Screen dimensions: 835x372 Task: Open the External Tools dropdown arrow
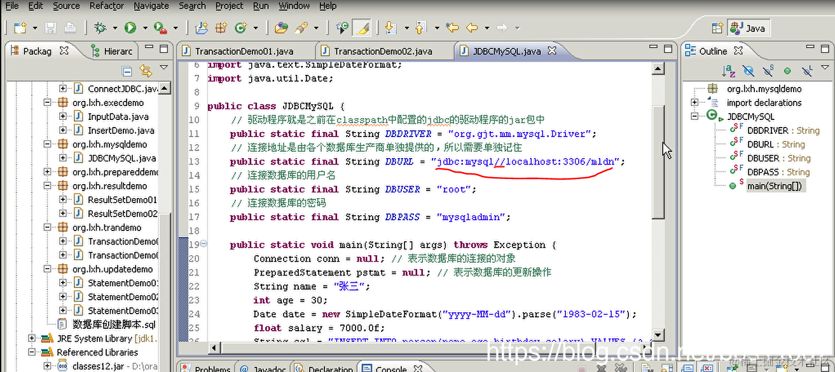[176, 29]
